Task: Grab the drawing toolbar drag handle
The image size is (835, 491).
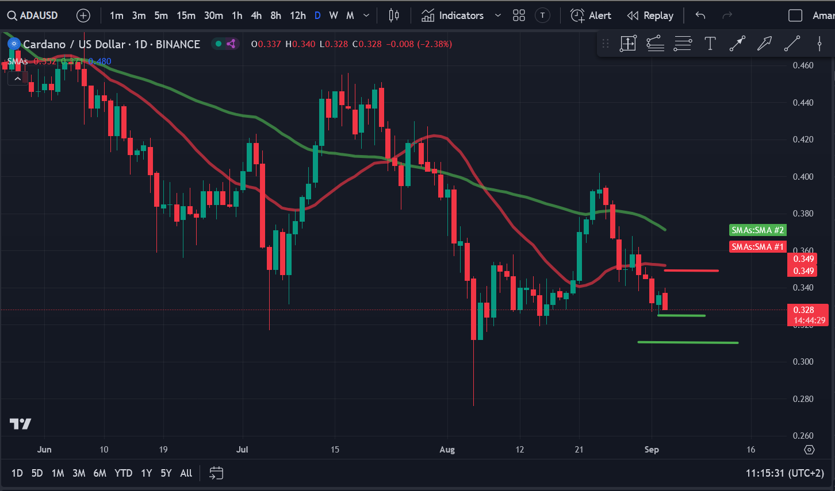Action: [x=606, y=44]
